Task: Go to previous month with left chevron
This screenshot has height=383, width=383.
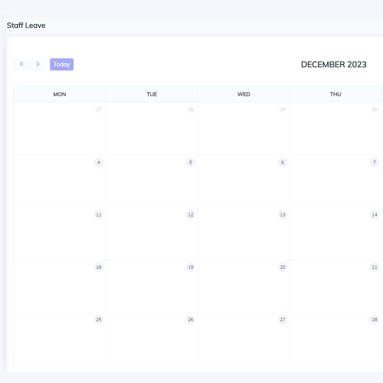Action: pyautogui.click(x=22, y=64)
